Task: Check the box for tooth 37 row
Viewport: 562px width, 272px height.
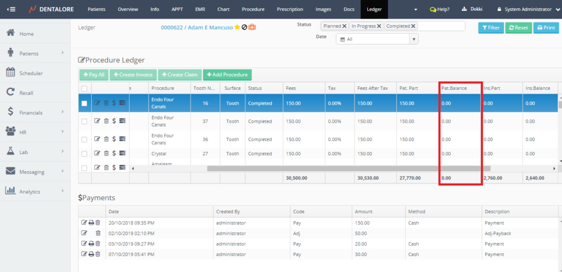Action: 84,122
